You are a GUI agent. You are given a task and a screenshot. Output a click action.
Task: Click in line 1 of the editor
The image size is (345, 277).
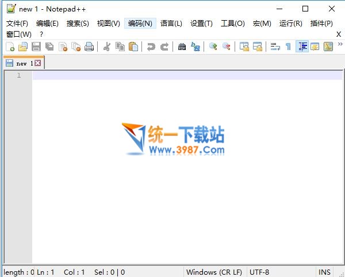(x=172, y=75)
